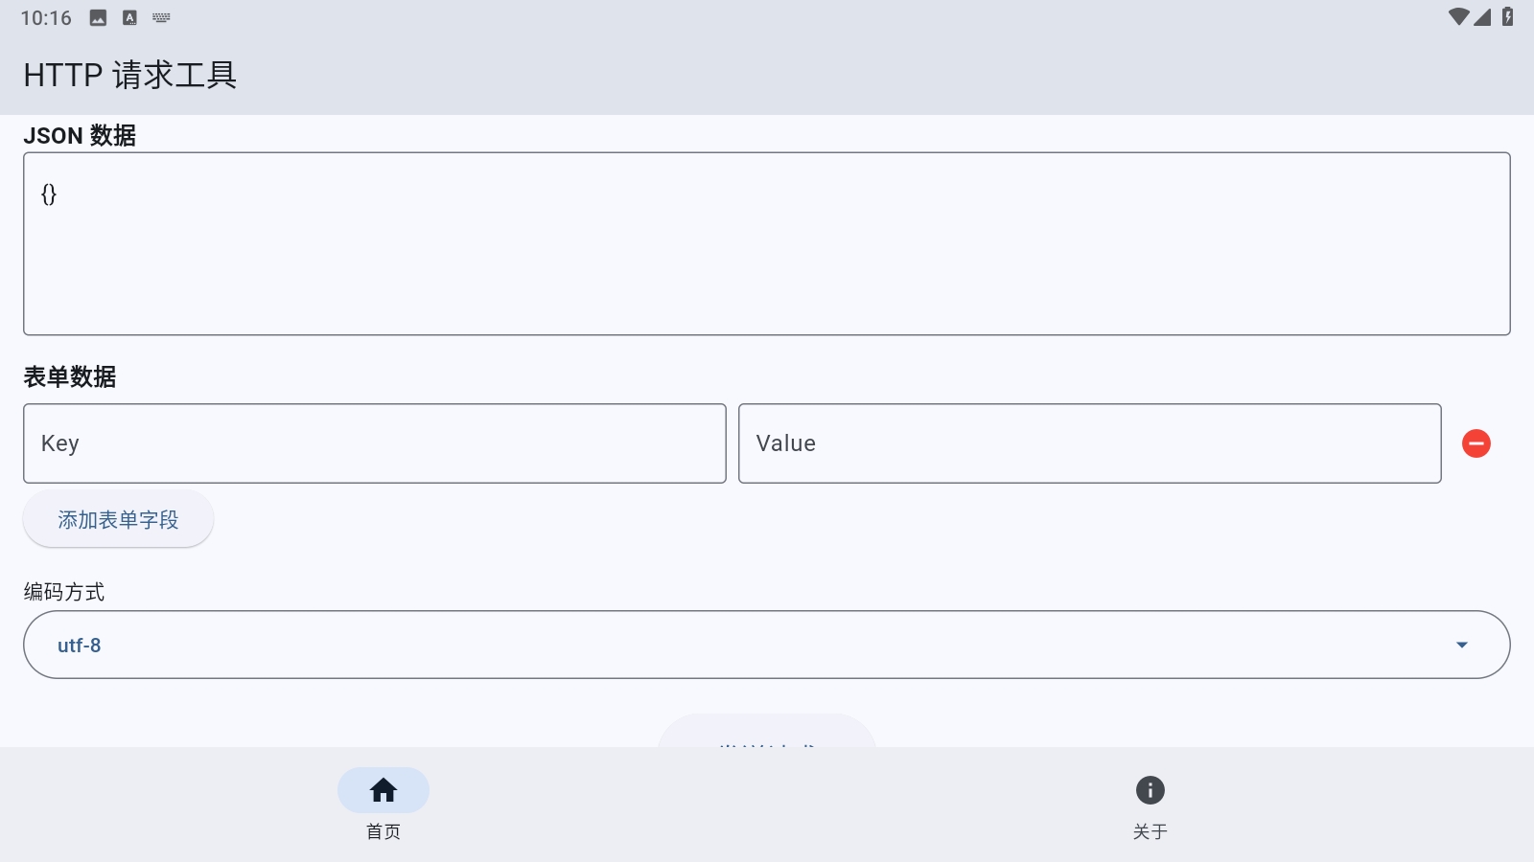Click the Key input field
The image size is (1534, 862).
coord(374,443)
